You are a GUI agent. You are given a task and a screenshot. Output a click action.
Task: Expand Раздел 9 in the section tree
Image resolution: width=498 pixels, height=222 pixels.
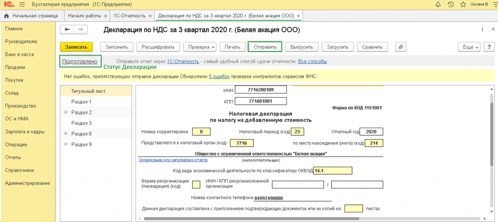point(66,144)
